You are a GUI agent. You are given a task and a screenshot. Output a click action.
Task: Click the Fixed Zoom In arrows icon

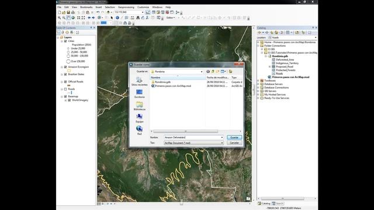point(79,18)
